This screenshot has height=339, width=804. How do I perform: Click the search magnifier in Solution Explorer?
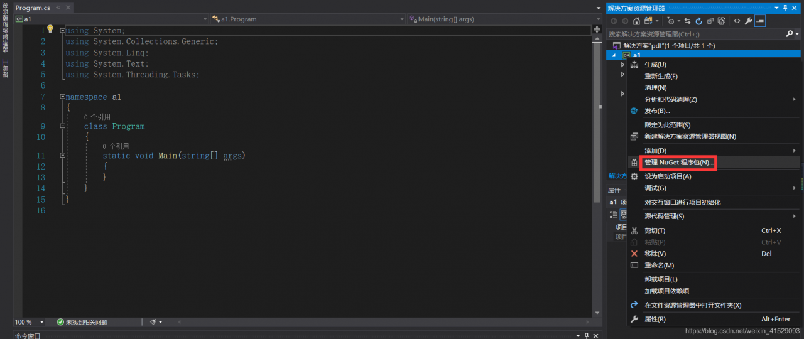tap(789, 34)
